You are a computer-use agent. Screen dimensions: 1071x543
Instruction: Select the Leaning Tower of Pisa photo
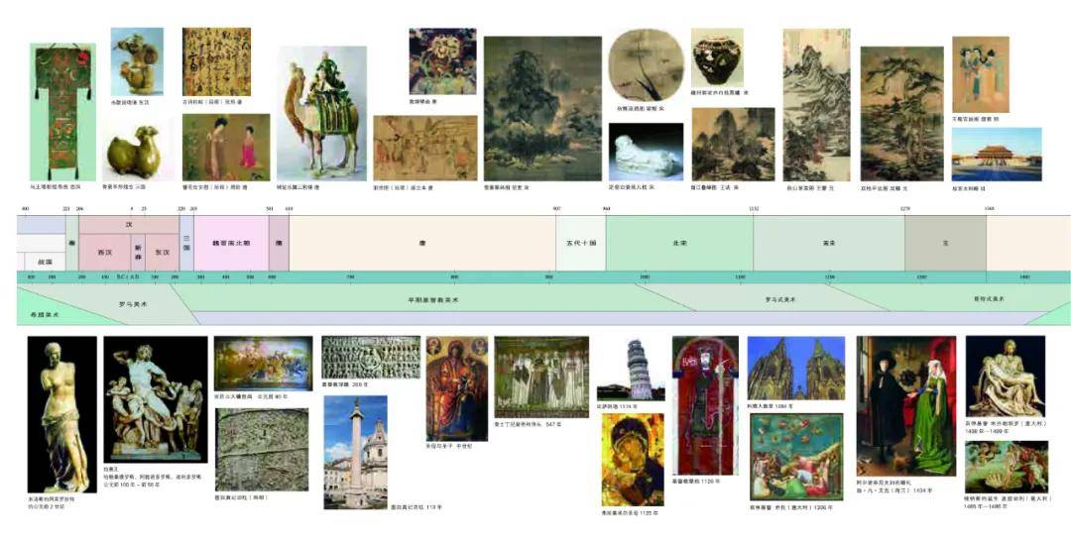(631, 370)
